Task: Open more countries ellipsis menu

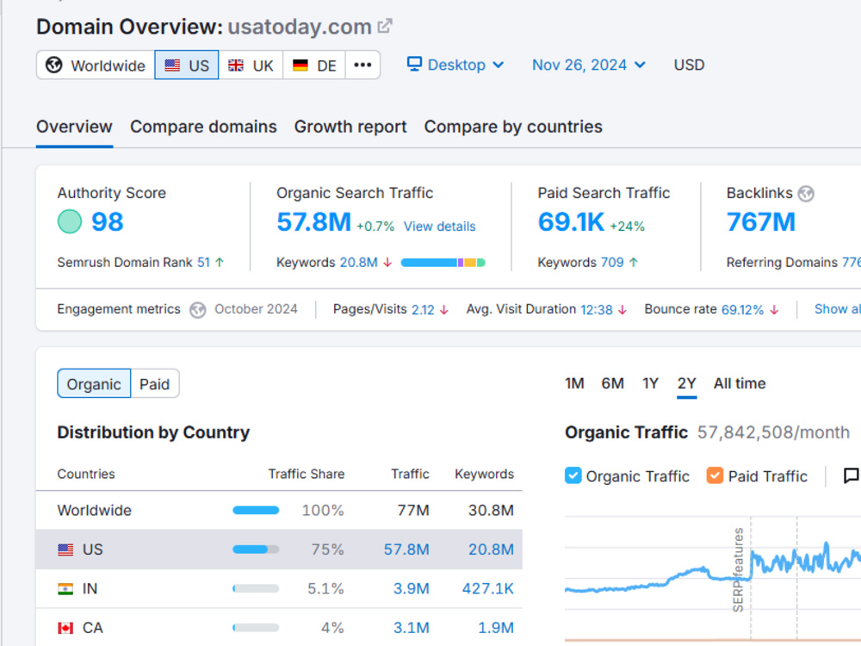Action: (363, 65)
